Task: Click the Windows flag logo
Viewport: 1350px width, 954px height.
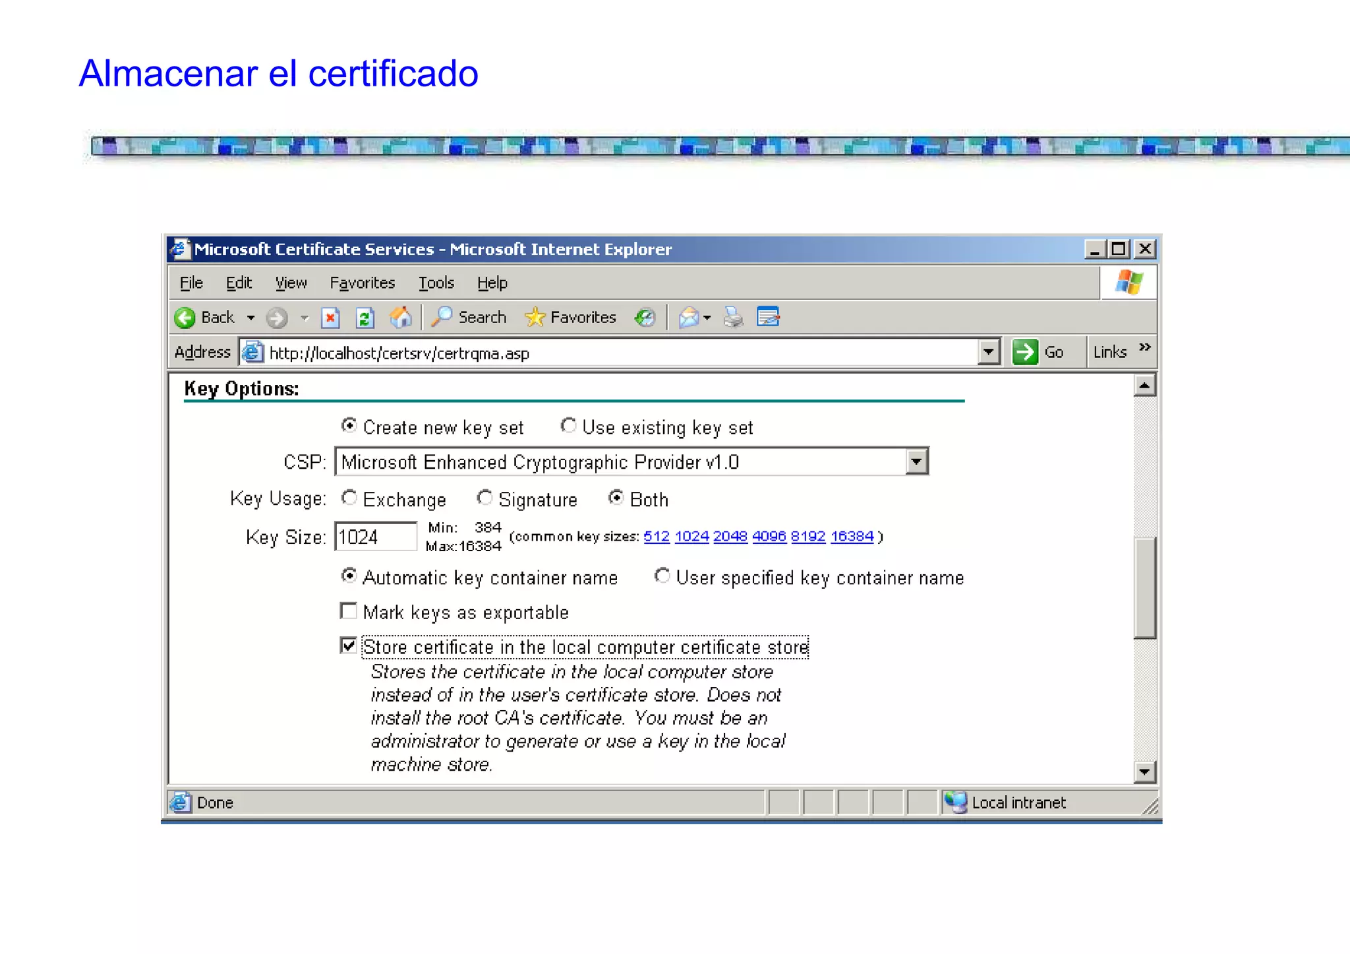Action: [x=1129, y=283]
